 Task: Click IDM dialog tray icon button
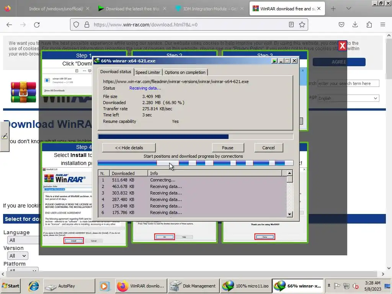(274, 61)
